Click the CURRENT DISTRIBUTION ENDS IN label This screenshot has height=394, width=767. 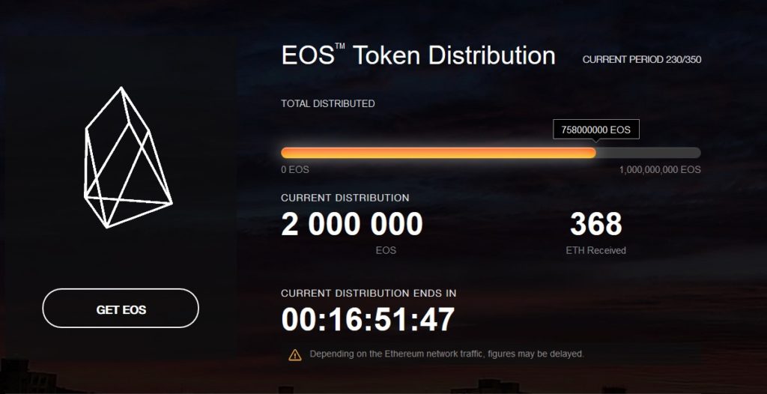[369, 294]
